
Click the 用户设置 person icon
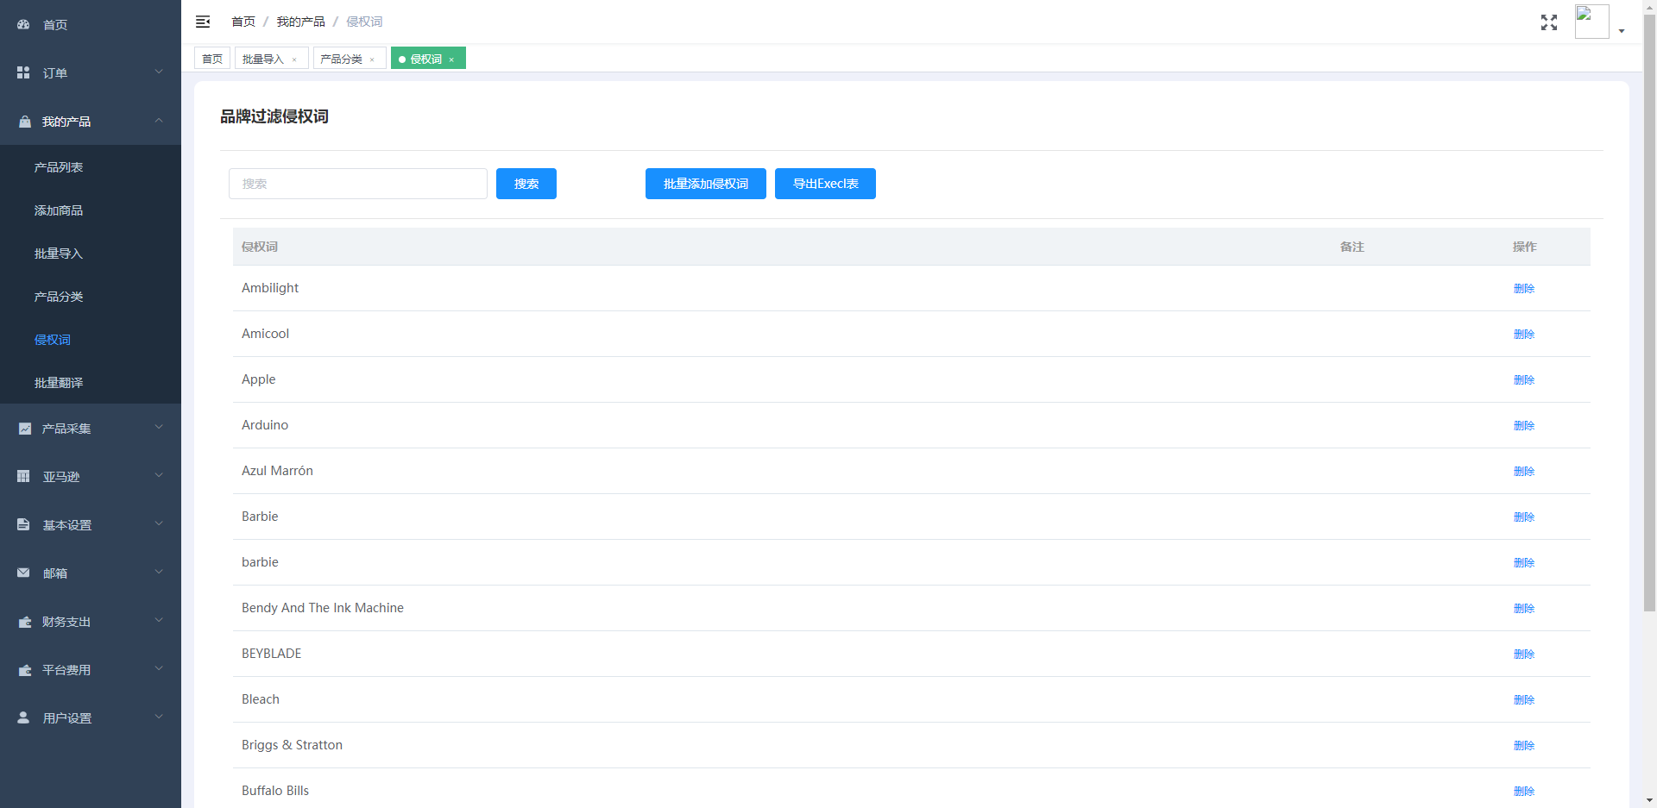pyautogui.click(x=23, y=717)
